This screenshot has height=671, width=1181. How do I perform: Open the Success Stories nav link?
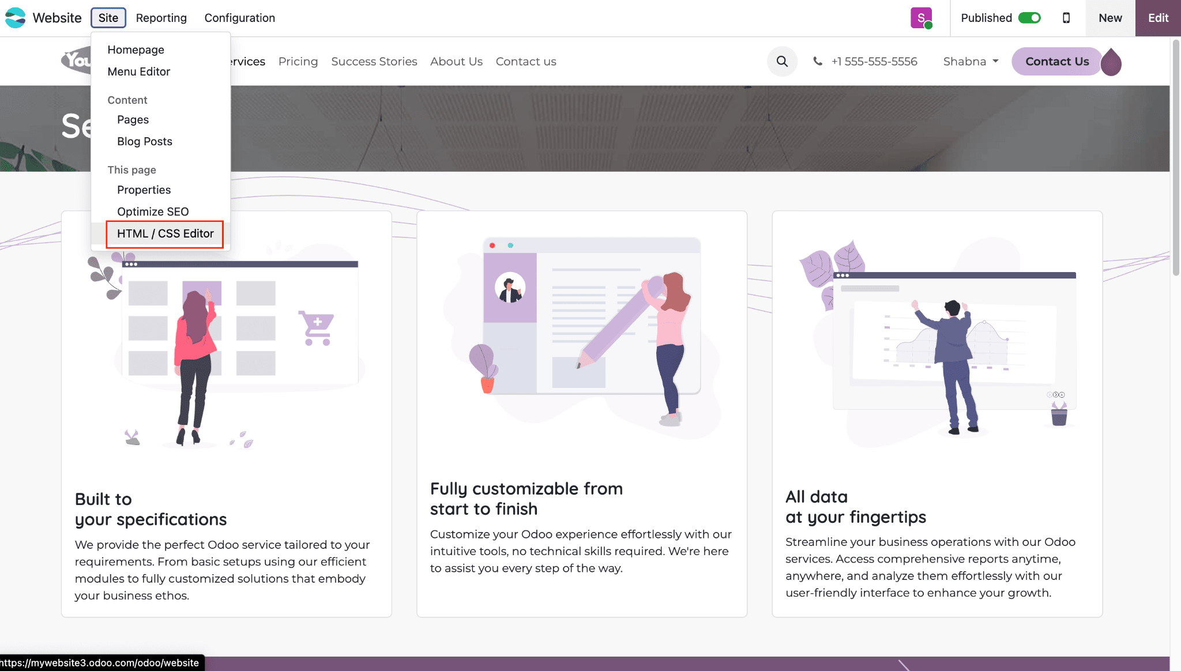[374, 62]
